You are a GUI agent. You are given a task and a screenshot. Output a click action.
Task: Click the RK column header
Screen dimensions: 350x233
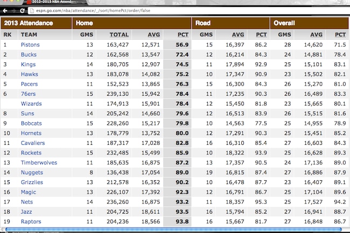click(8, 34)
